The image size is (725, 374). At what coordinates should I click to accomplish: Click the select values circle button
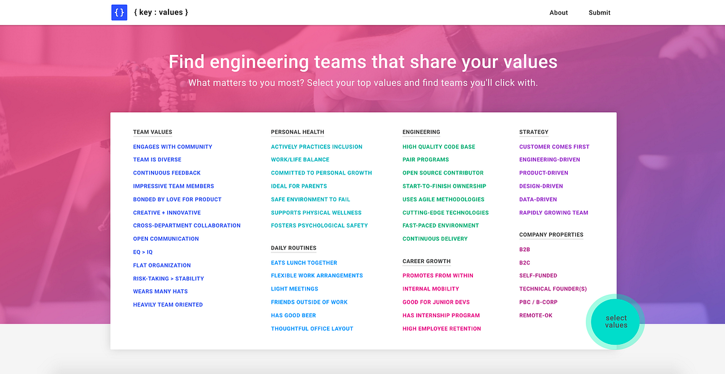click(616, 322)
